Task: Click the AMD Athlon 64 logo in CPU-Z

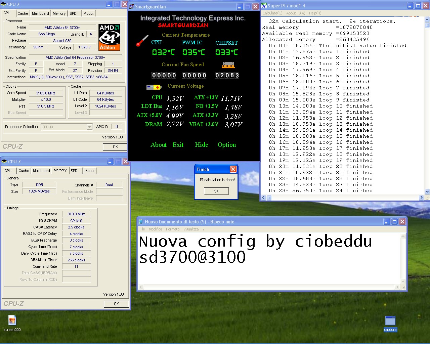Action: pyautogui.click(x=109, y=37)
